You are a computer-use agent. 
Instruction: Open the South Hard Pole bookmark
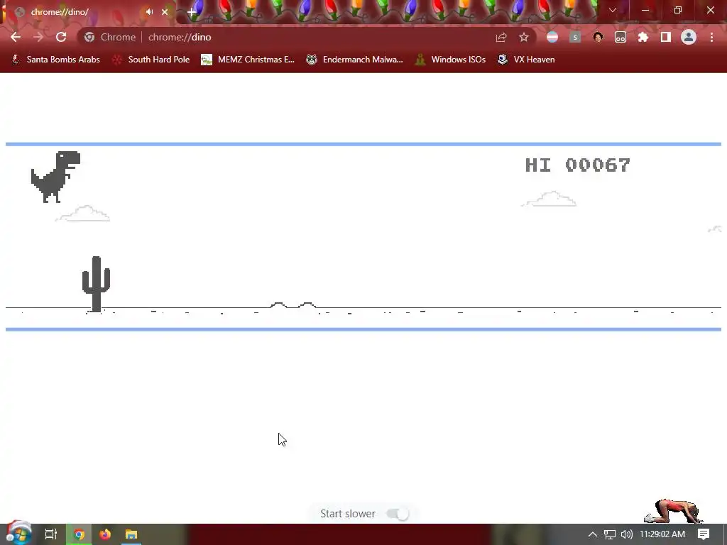pos(151,60)
